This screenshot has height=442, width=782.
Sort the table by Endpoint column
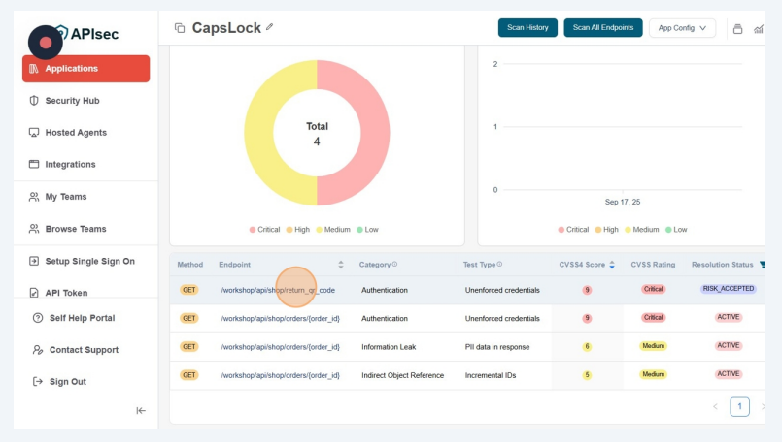pos(341,265)
